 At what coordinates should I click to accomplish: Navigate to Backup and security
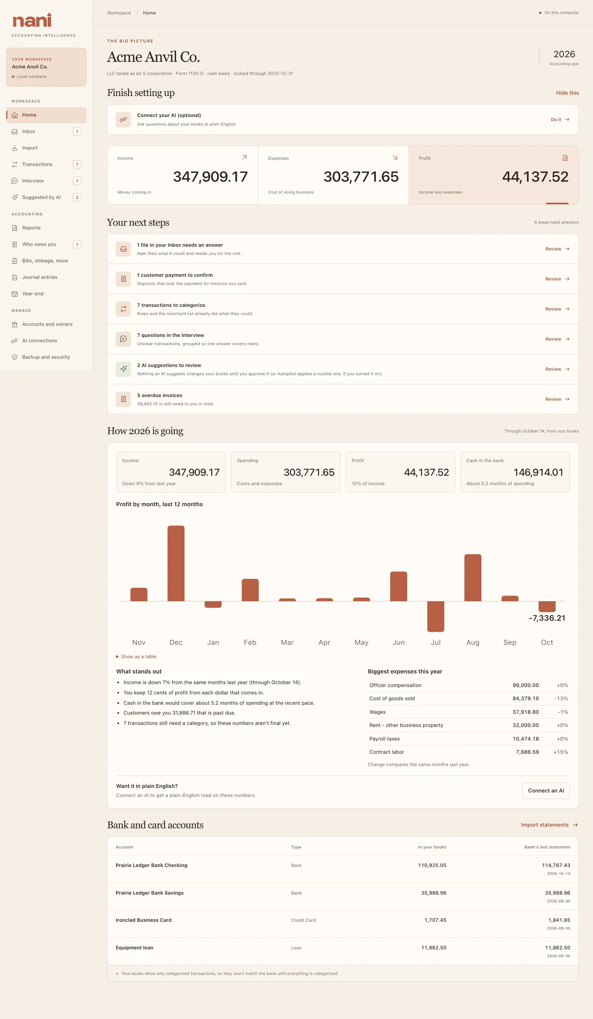[x=46, y=357]
